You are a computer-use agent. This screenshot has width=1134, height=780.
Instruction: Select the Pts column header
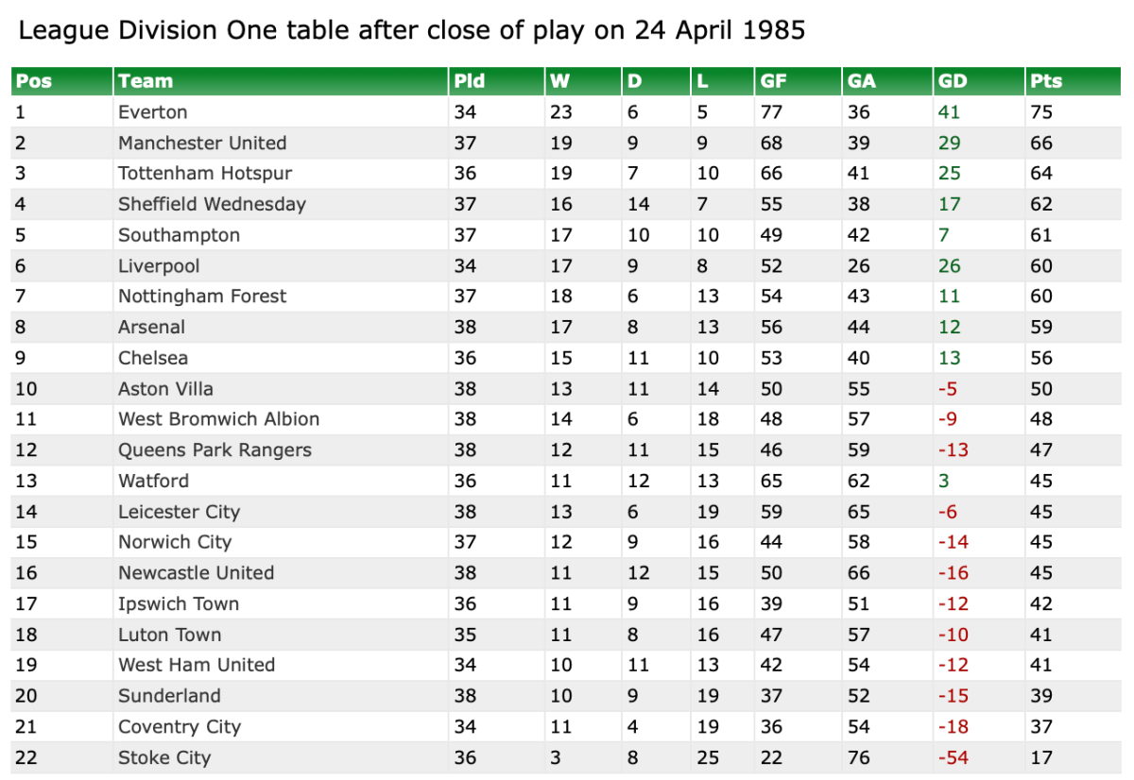pos(1046,81)
